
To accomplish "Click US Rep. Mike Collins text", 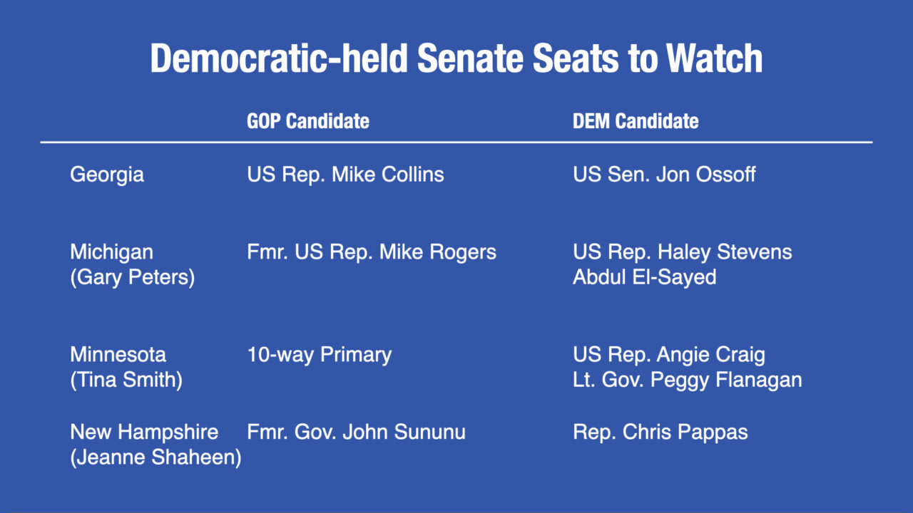I will point(345,175).
